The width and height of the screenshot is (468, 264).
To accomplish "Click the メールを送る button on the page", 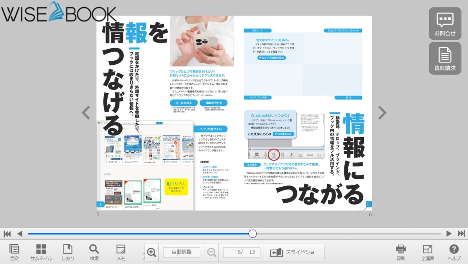I will pyautogui.click(x=184, y=103).
